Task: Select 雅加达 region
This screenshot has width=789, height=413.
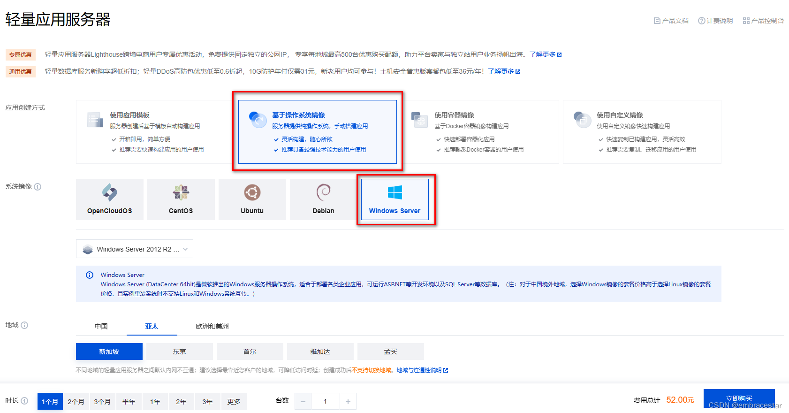Action: pos(320,352)
